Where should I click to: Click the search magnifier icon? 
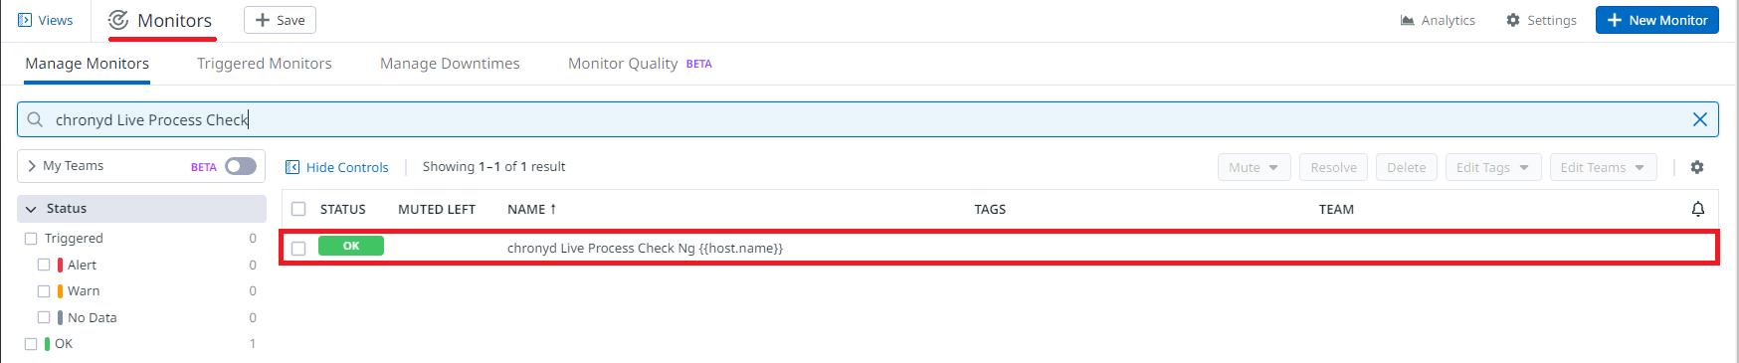[35, 119]
